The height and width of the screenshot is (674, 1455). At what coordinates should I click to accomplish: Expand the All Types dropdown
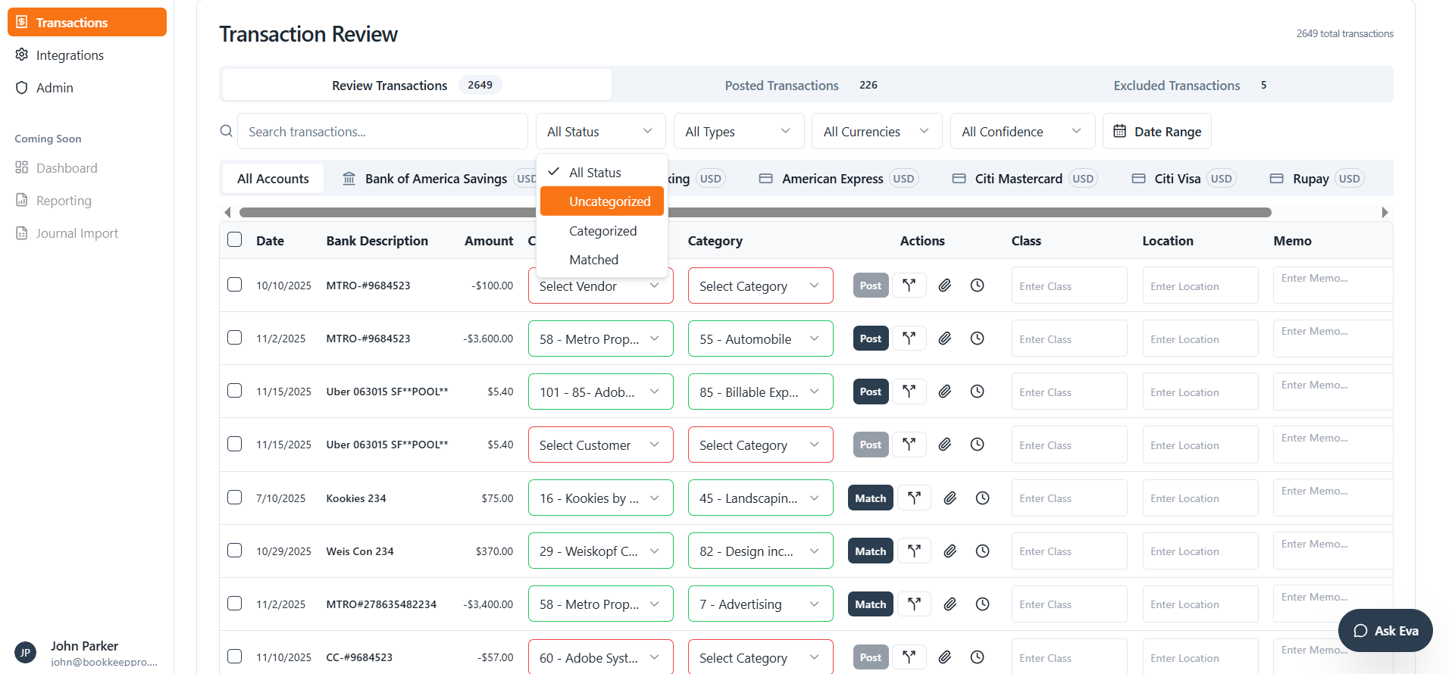737,132
